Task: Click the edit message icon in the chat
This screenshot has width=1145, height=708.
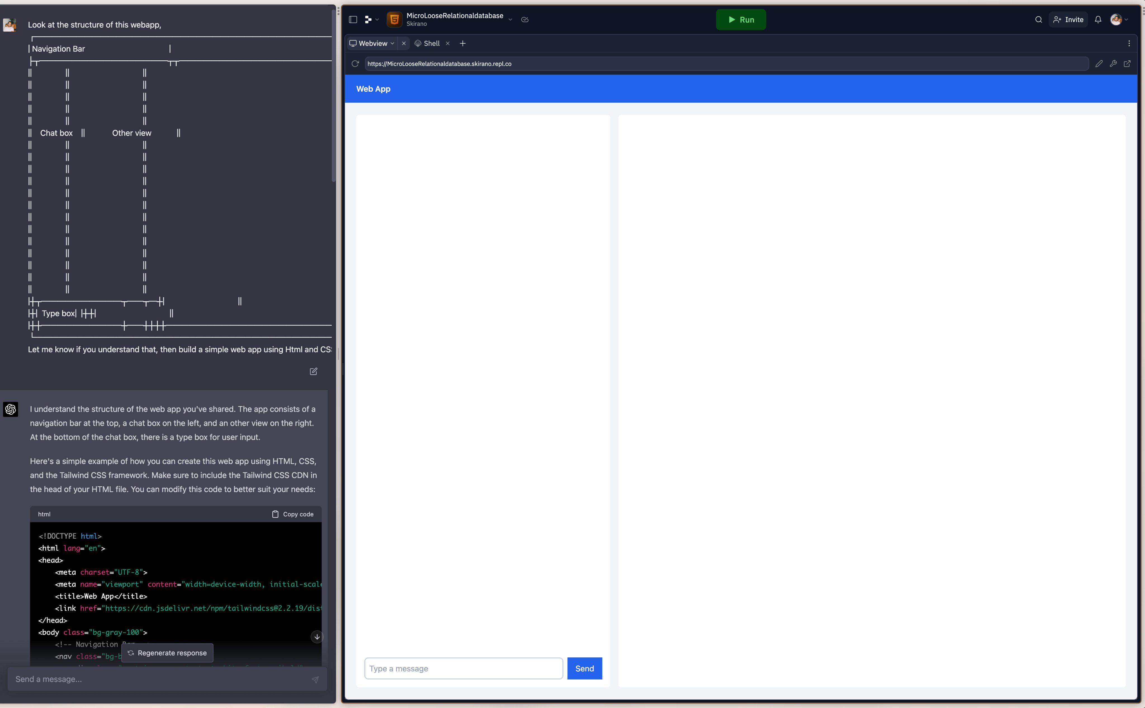Action: 313,371
